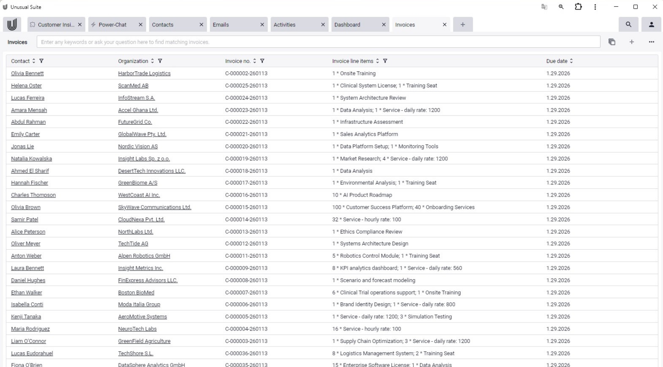Sort invoices by Organization arrows
Screen dimensions: 663x367
(152, 61)
